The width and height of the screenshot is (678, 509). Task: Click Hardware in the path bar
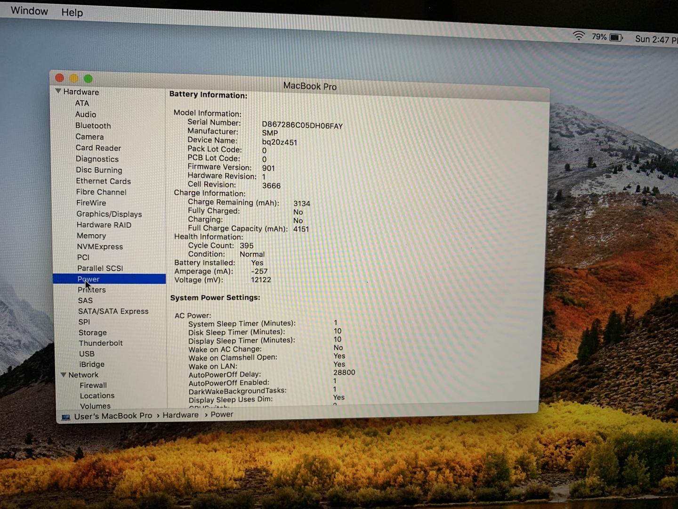[181, 415]
